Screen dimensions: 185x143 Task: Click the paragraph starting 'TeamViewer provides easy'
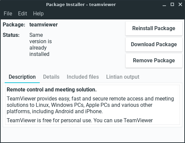[90, 105]
